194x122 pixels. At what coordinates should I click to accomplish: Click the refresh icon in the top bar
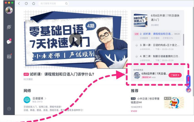pyautogui.click(x=26, y=3)
